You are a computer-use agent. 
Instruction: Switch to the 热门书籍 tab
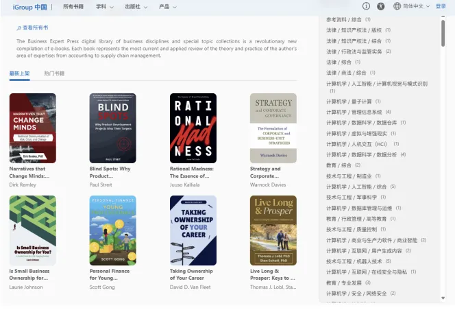point(54,73)
